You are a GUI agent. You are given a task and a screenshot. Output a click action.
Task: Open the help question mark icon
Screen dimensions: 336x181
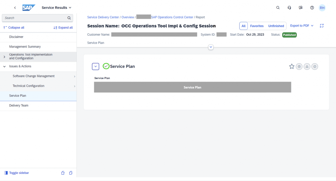tap(312, 8)
